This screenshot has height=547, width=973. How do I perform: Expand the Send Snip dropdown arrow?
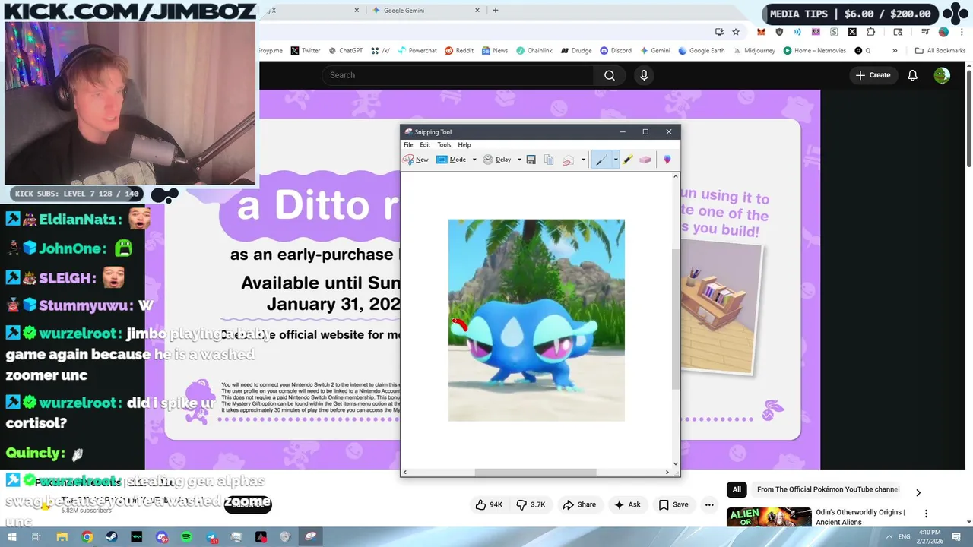(583, 160)
